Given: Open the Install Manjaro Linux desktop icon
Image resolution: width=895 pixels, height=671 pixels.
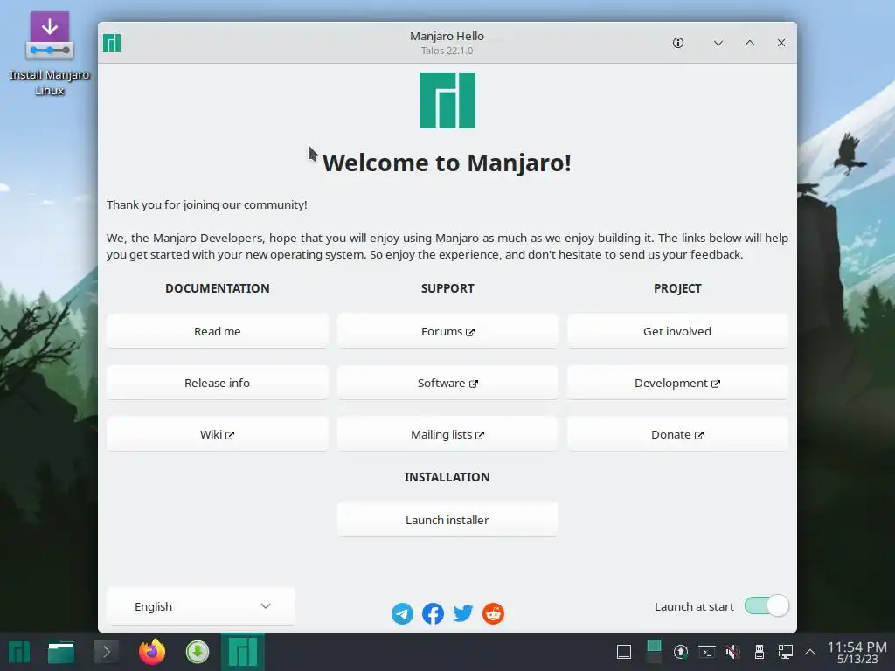Looking at the screenshot, I should 49,53.
